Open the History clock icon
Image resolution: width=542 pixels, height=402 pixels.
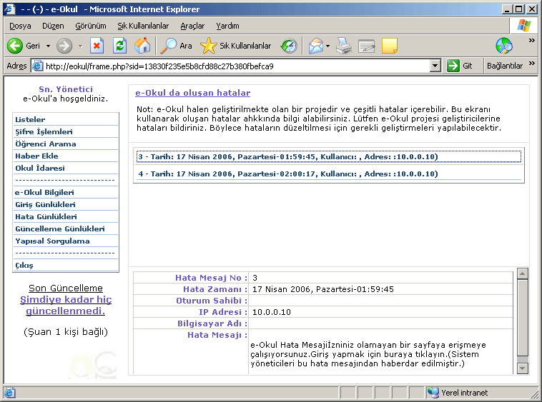[289, 46]
